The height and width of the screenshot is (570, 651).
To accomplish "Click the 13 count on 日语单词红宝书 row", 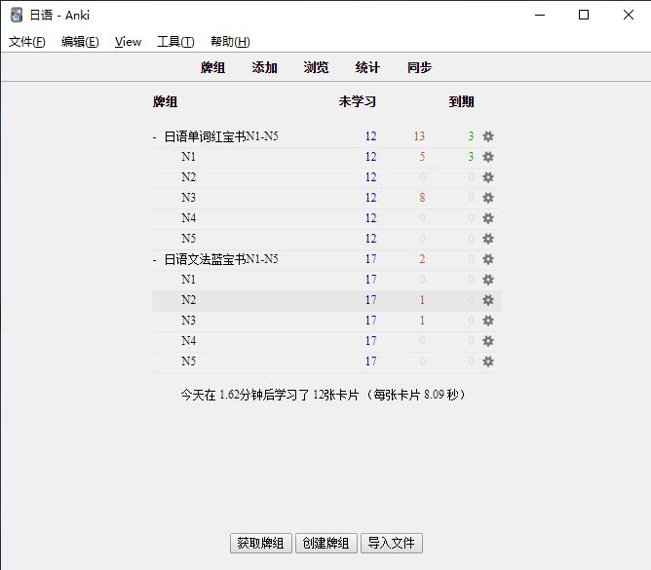I will (419, 136).
